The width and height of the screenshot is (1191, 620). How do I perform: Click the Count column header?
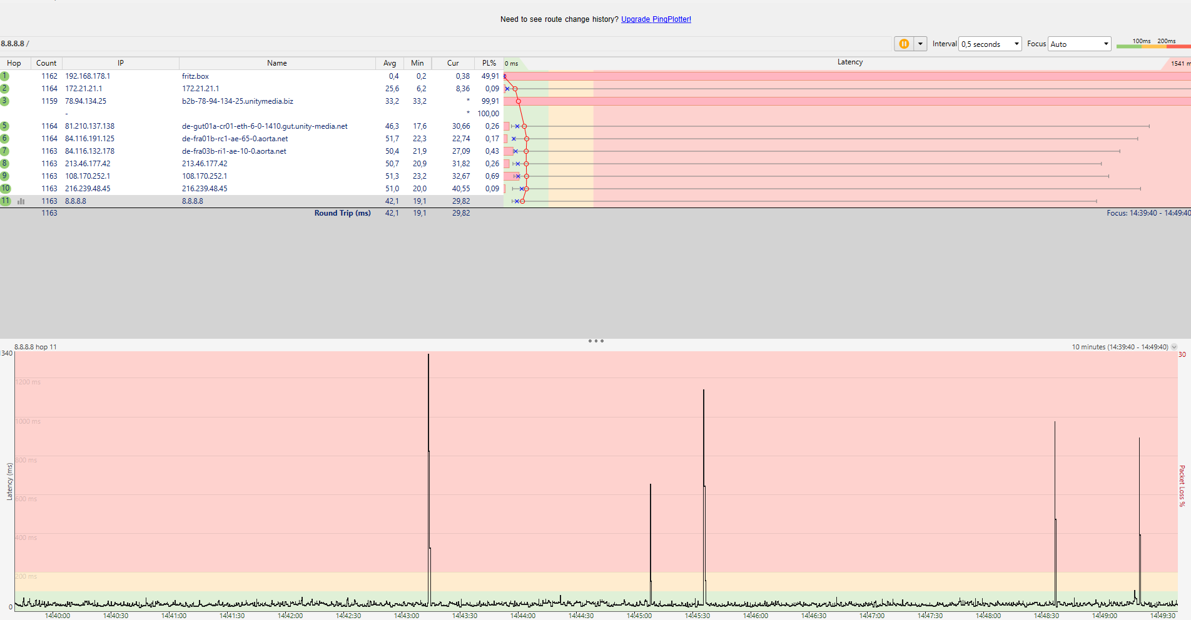click(x=46, y=63)
